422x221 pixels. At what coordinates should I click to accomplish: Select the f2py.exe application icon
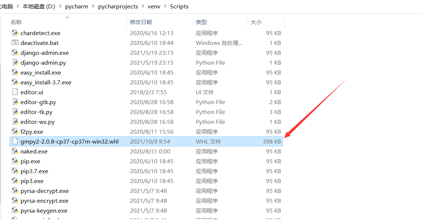click(15, 132)
